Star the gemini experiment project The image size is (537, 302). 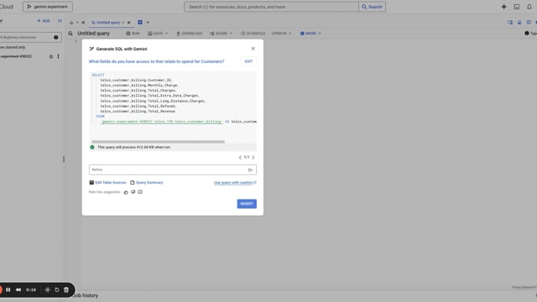point(51,56)
